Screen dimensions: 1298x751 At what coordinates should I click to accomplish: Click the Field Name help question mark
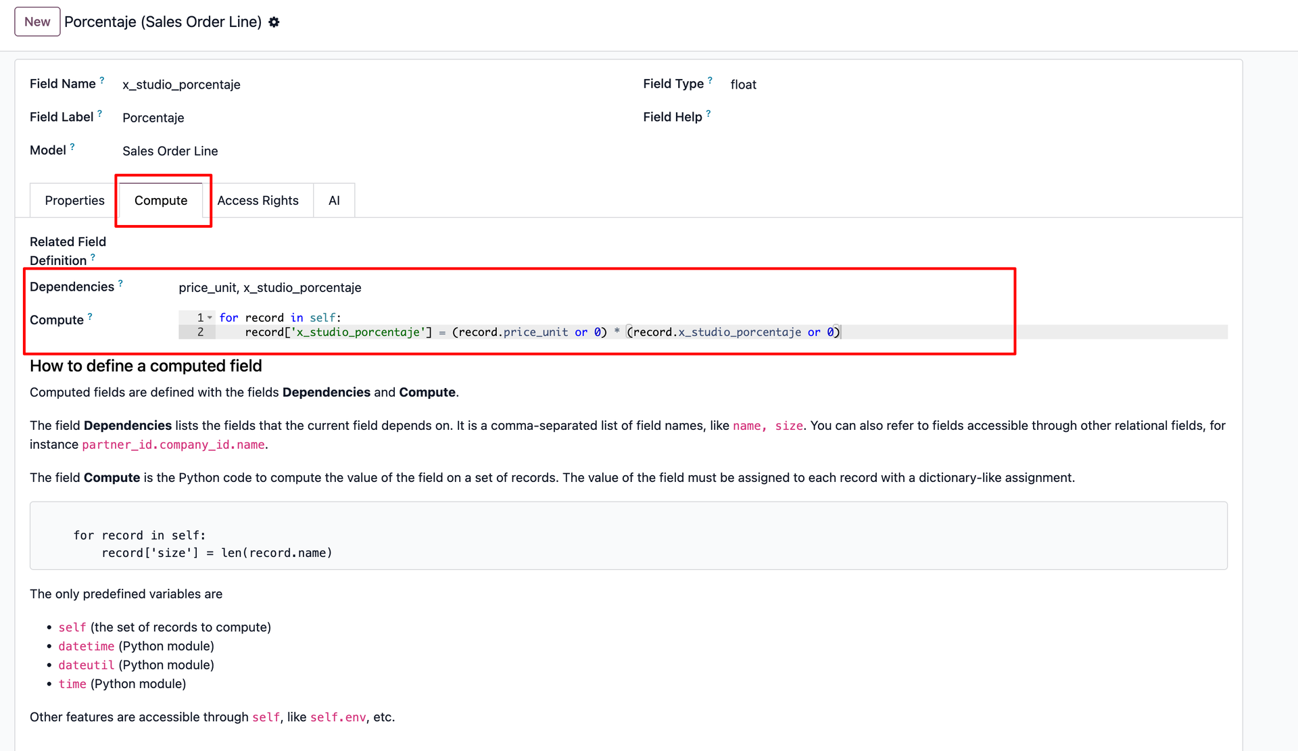tap(102, 80)
